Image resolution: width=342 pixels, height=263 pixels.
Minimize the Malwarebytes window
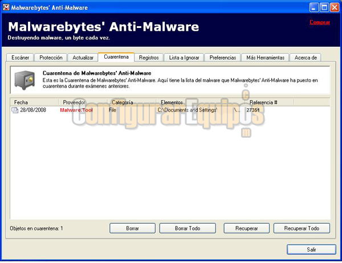(313, 7)
